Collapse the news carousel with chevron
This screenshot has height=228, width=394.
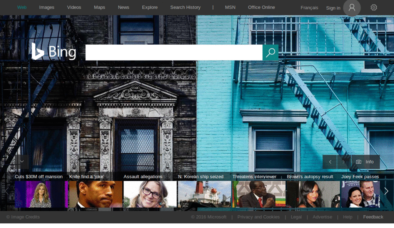tap(22, 161)
